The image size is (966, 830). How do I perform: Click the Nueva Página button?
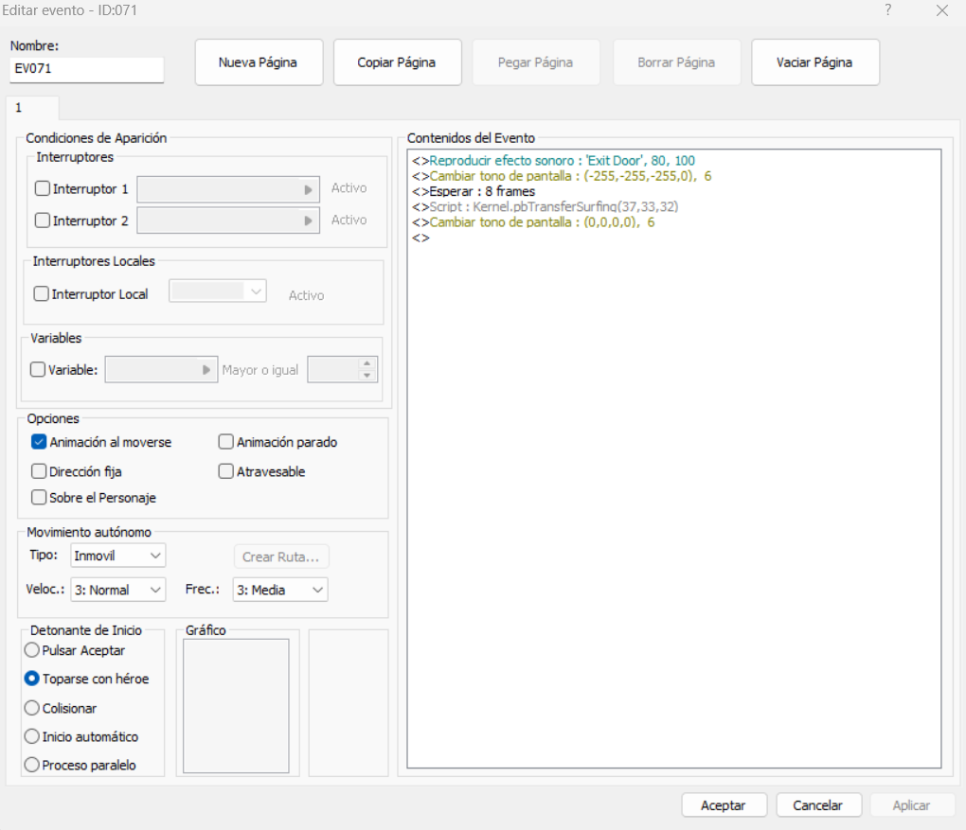tap(259, 62)
